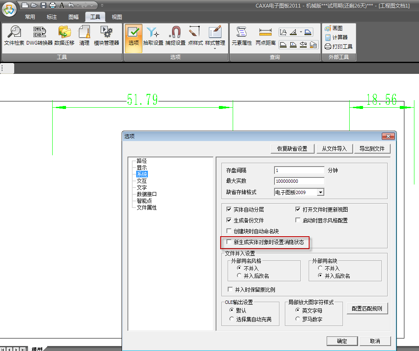Uncheck the 实体自动分层 checkbox
The width and height of the screenshot is (419, 351).
229,210
